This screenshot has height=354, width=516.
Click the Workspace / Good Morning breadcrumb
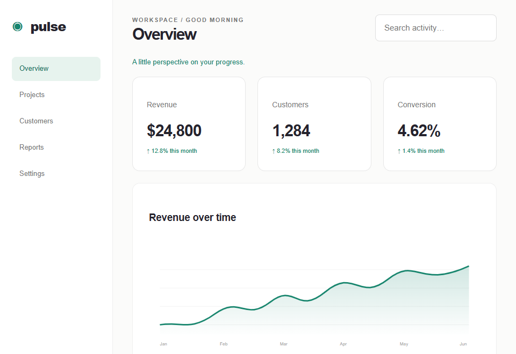tap(188, 20)
